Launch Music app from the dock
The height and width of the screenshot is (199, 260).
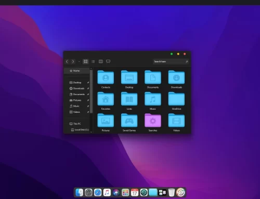(107, 192)
